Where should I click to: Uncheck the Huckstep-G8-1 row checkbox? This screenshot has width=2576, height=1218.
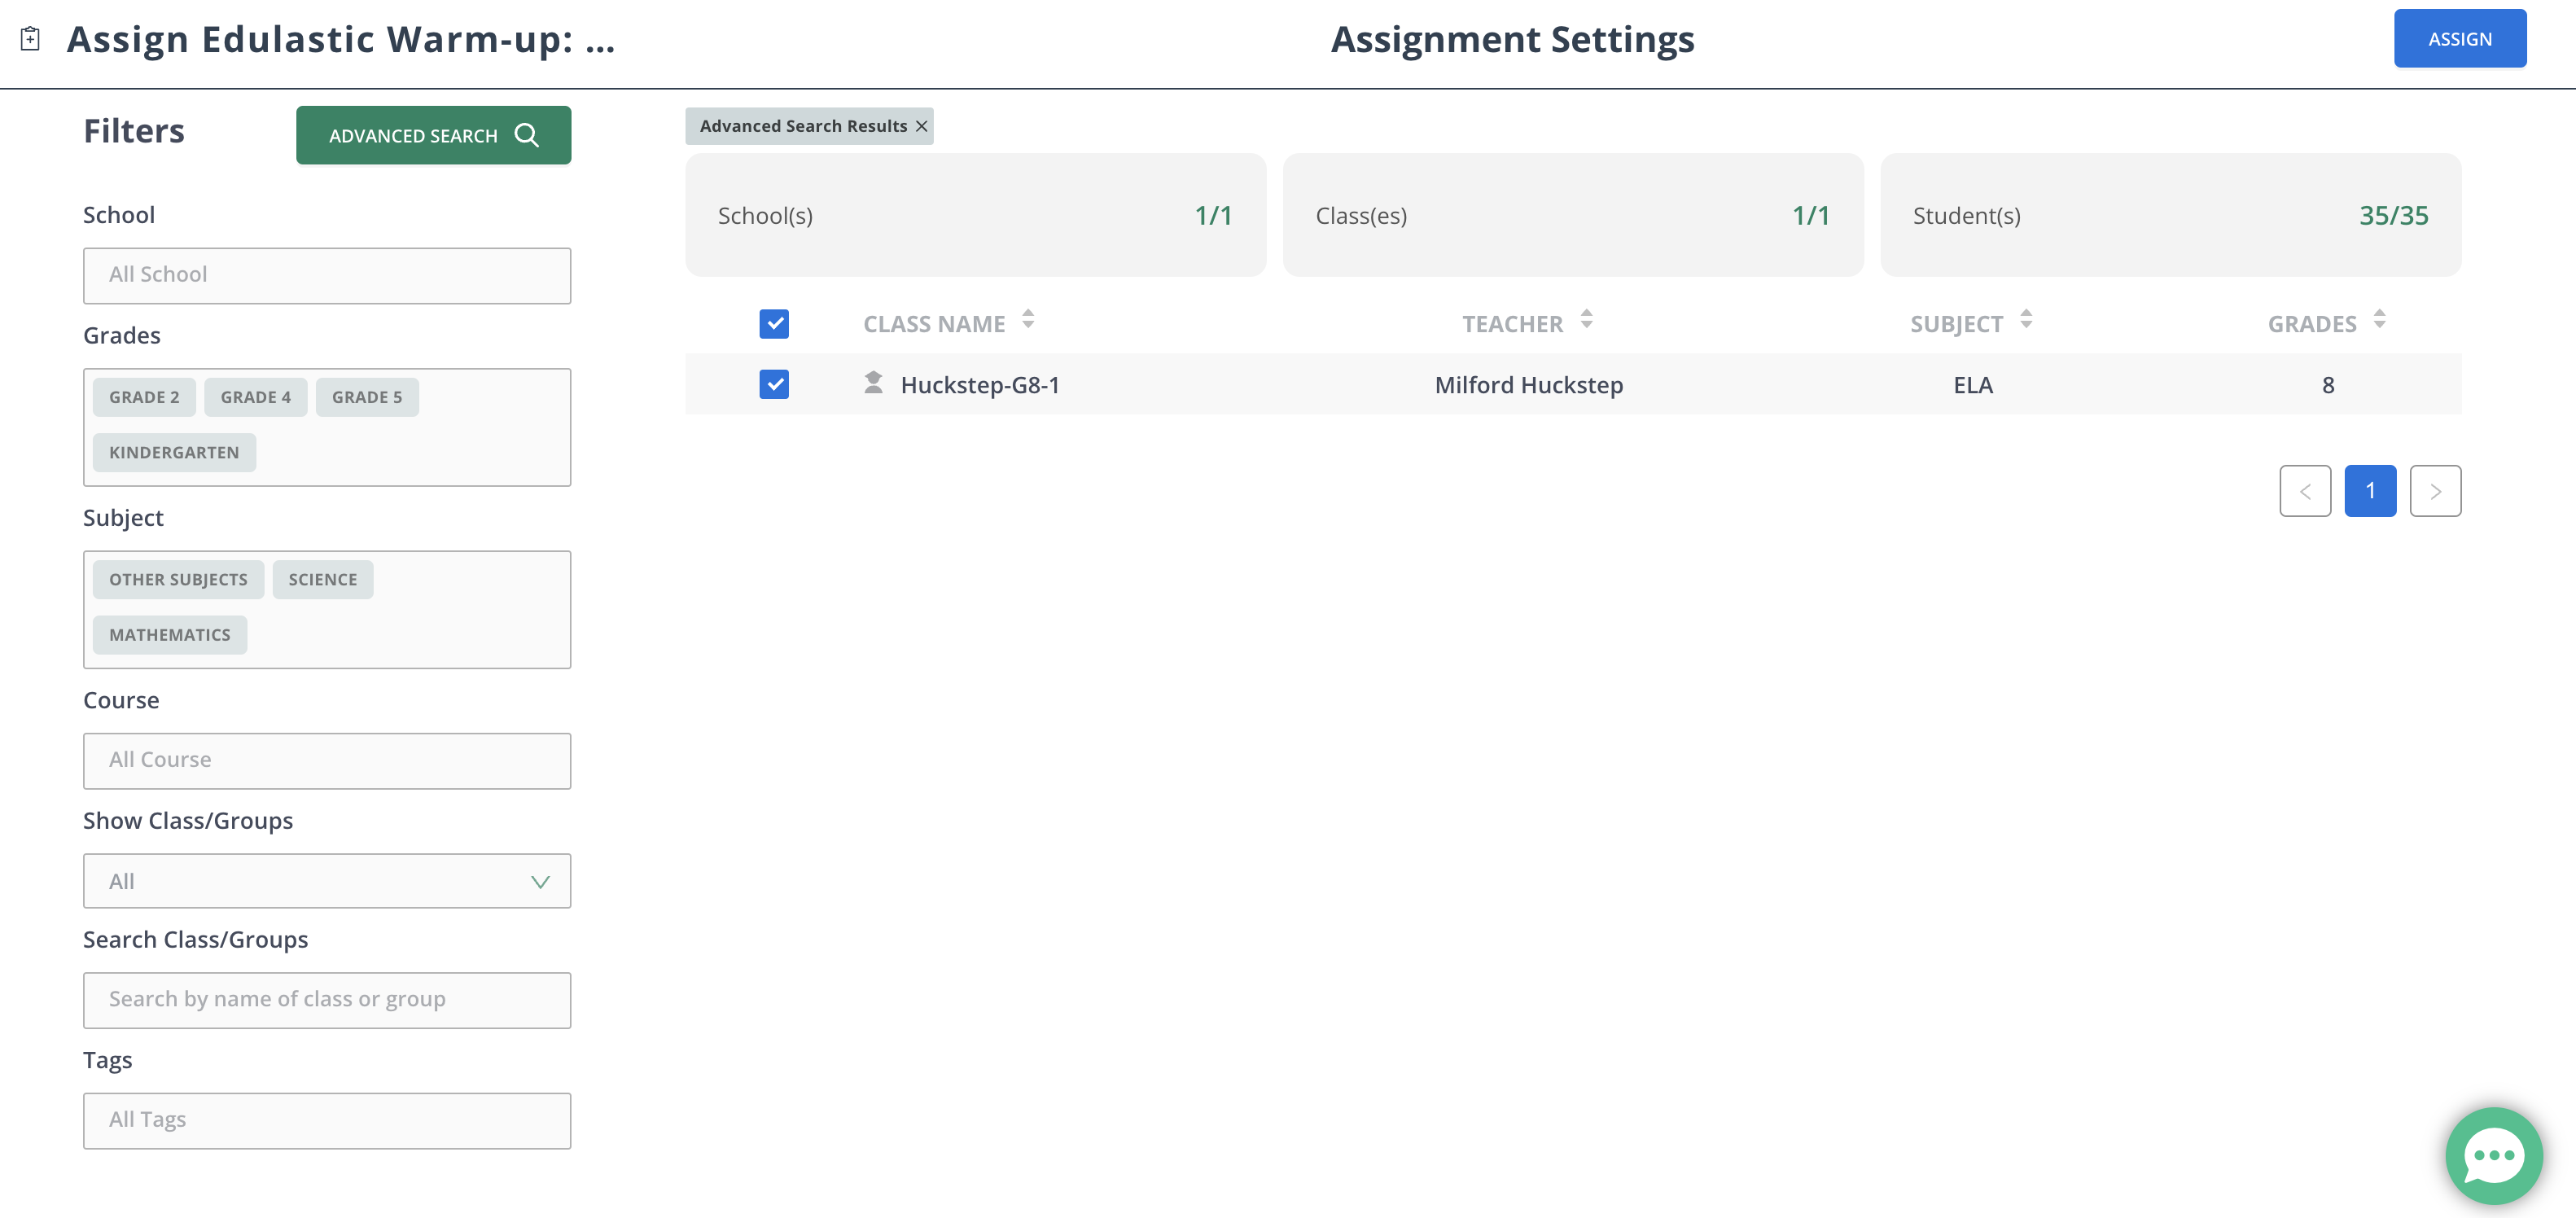pos(774,384)
